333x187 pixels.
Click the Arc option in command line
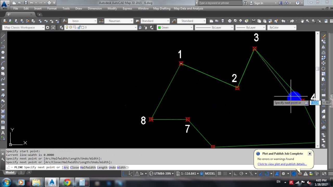[66, 168]
